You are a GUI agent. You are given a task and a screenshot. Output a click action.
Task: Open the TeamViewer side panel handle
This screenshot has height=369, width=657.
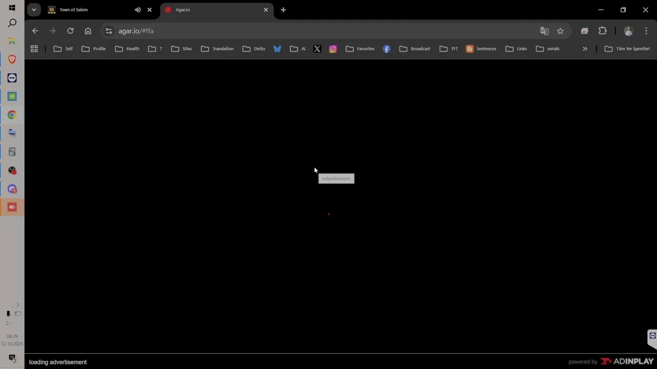[652, 338]
